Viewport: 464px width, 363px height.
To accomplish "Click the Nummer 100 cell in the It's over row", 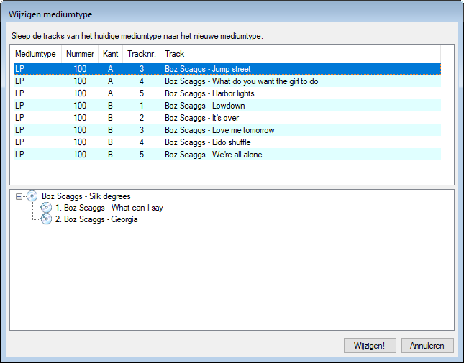I will (80, 118).
